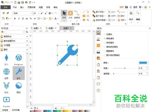Click the Save icon in quick access toolbar
152x112 pixels.
pos(22,2)
